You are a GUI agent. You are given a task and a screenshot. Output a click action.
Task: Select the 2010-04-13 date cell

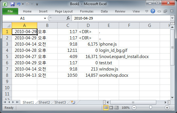[x=24, y=75]
